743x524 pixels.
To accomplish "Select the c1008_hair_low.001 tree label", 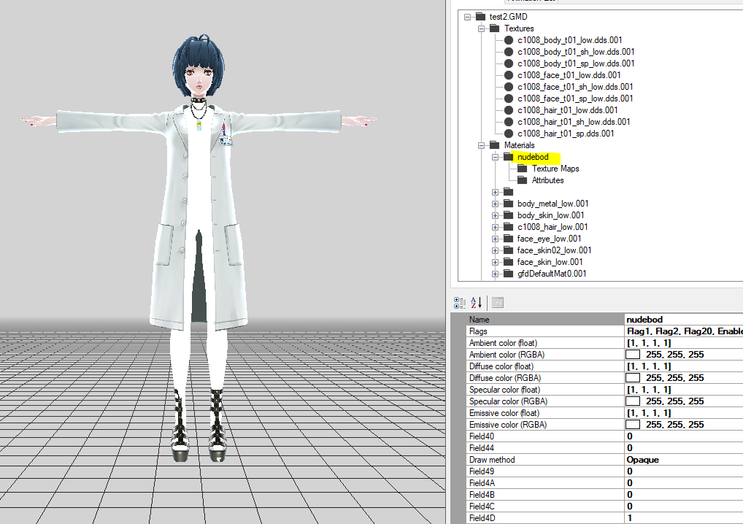I will coord(553,227).
